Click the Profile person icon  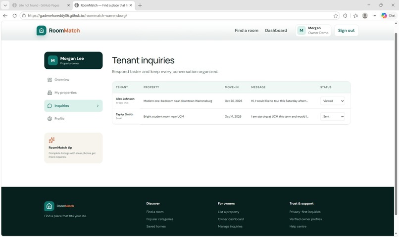click(50, 119)
